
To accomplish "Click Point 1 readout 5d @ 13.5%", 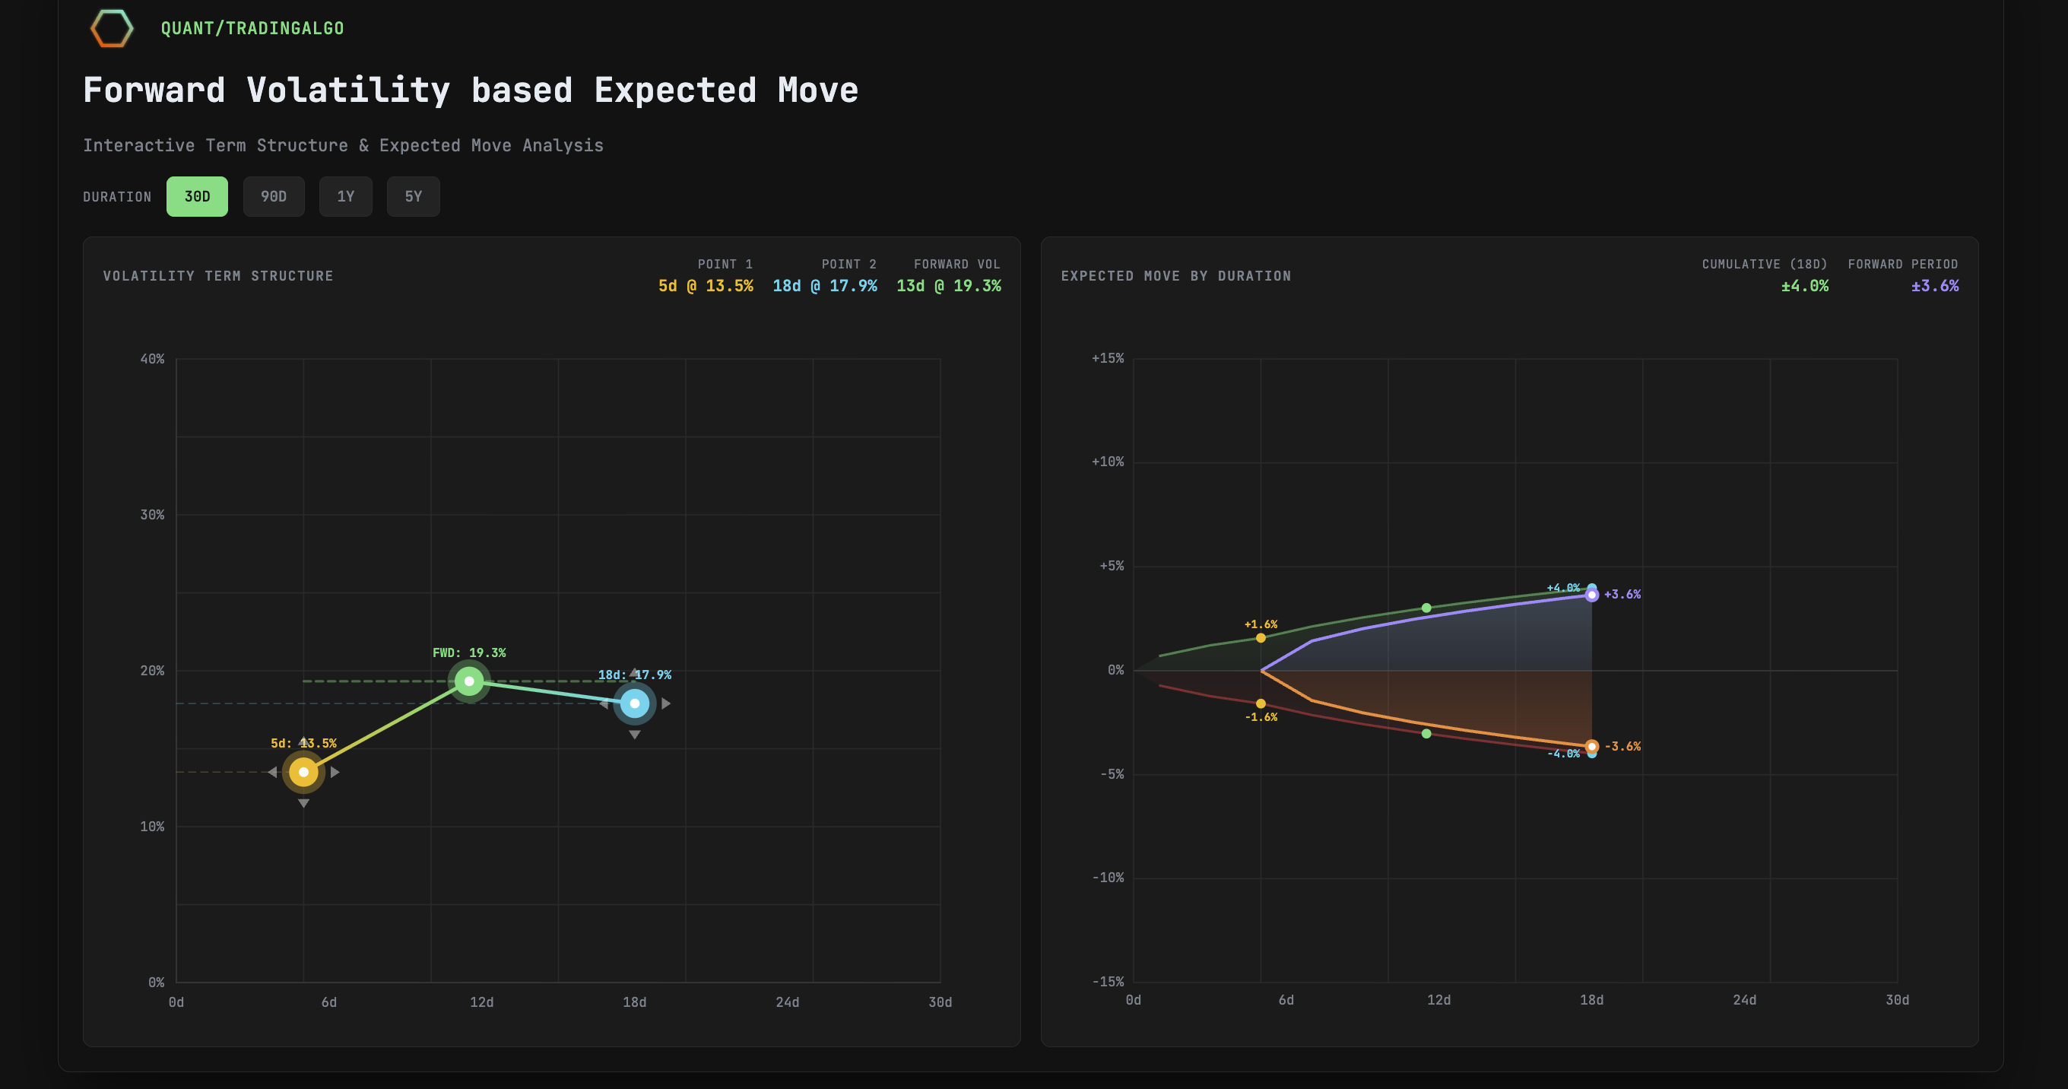I will [x=705, y=286].
